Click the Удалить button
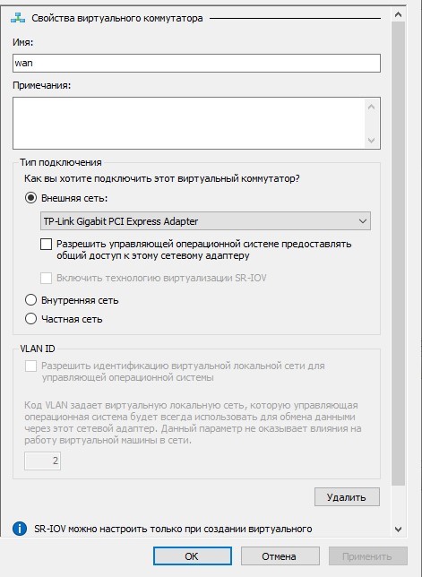422x577 pixels. click(x=347, y=497)
